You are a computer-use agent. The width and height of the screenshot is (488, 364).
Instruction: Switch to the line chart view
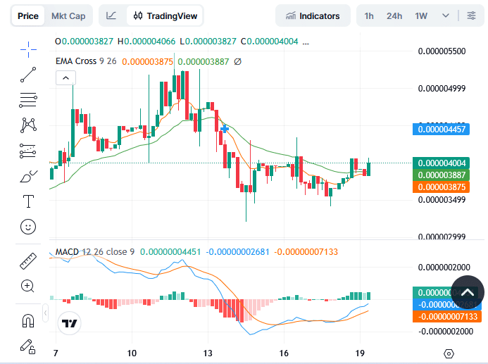(111, 15)
